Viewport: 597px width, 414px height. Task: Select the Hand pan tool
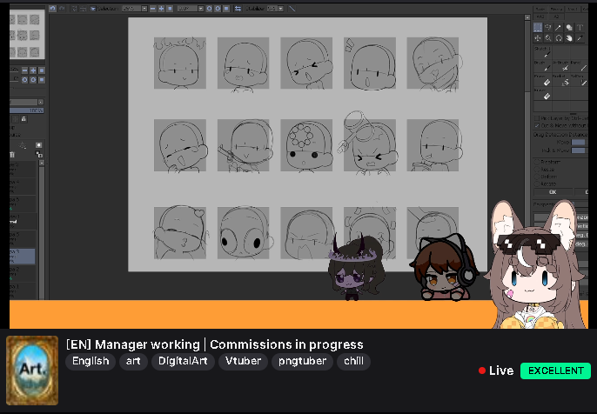569,37
